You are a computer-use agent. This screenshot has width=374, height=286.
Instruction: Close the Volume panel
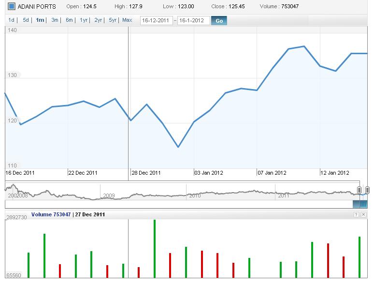point(363,214)
